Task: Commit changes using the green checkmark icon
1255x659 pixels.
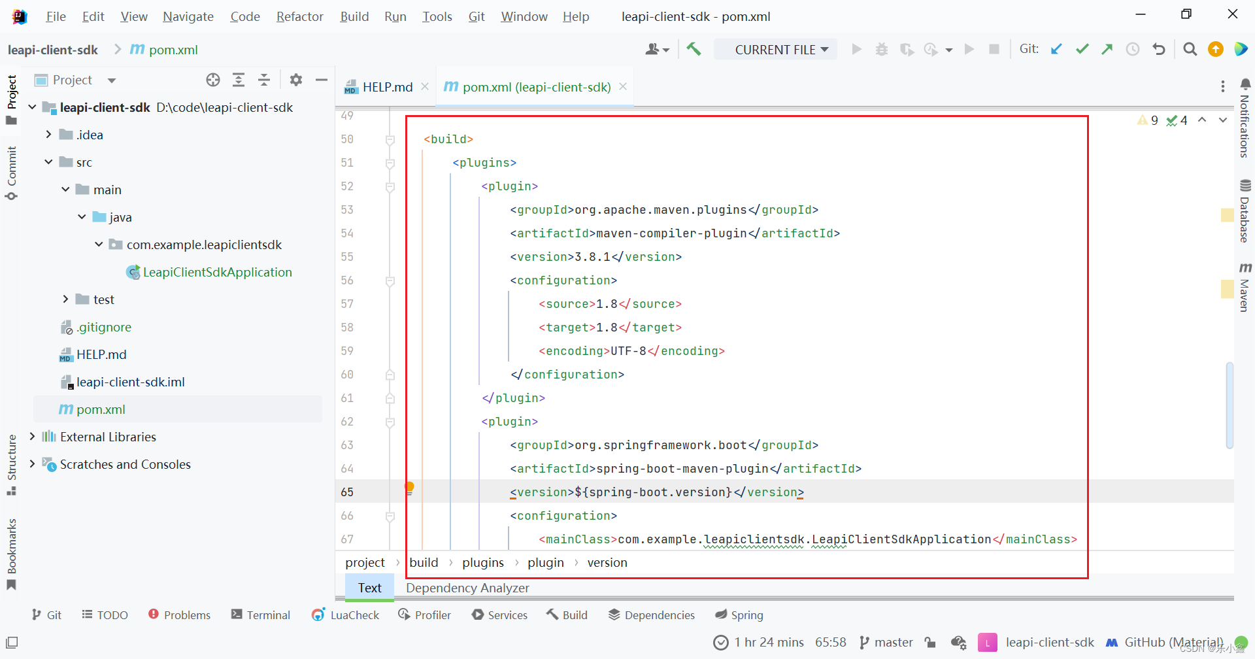Action: point(1082,48)
